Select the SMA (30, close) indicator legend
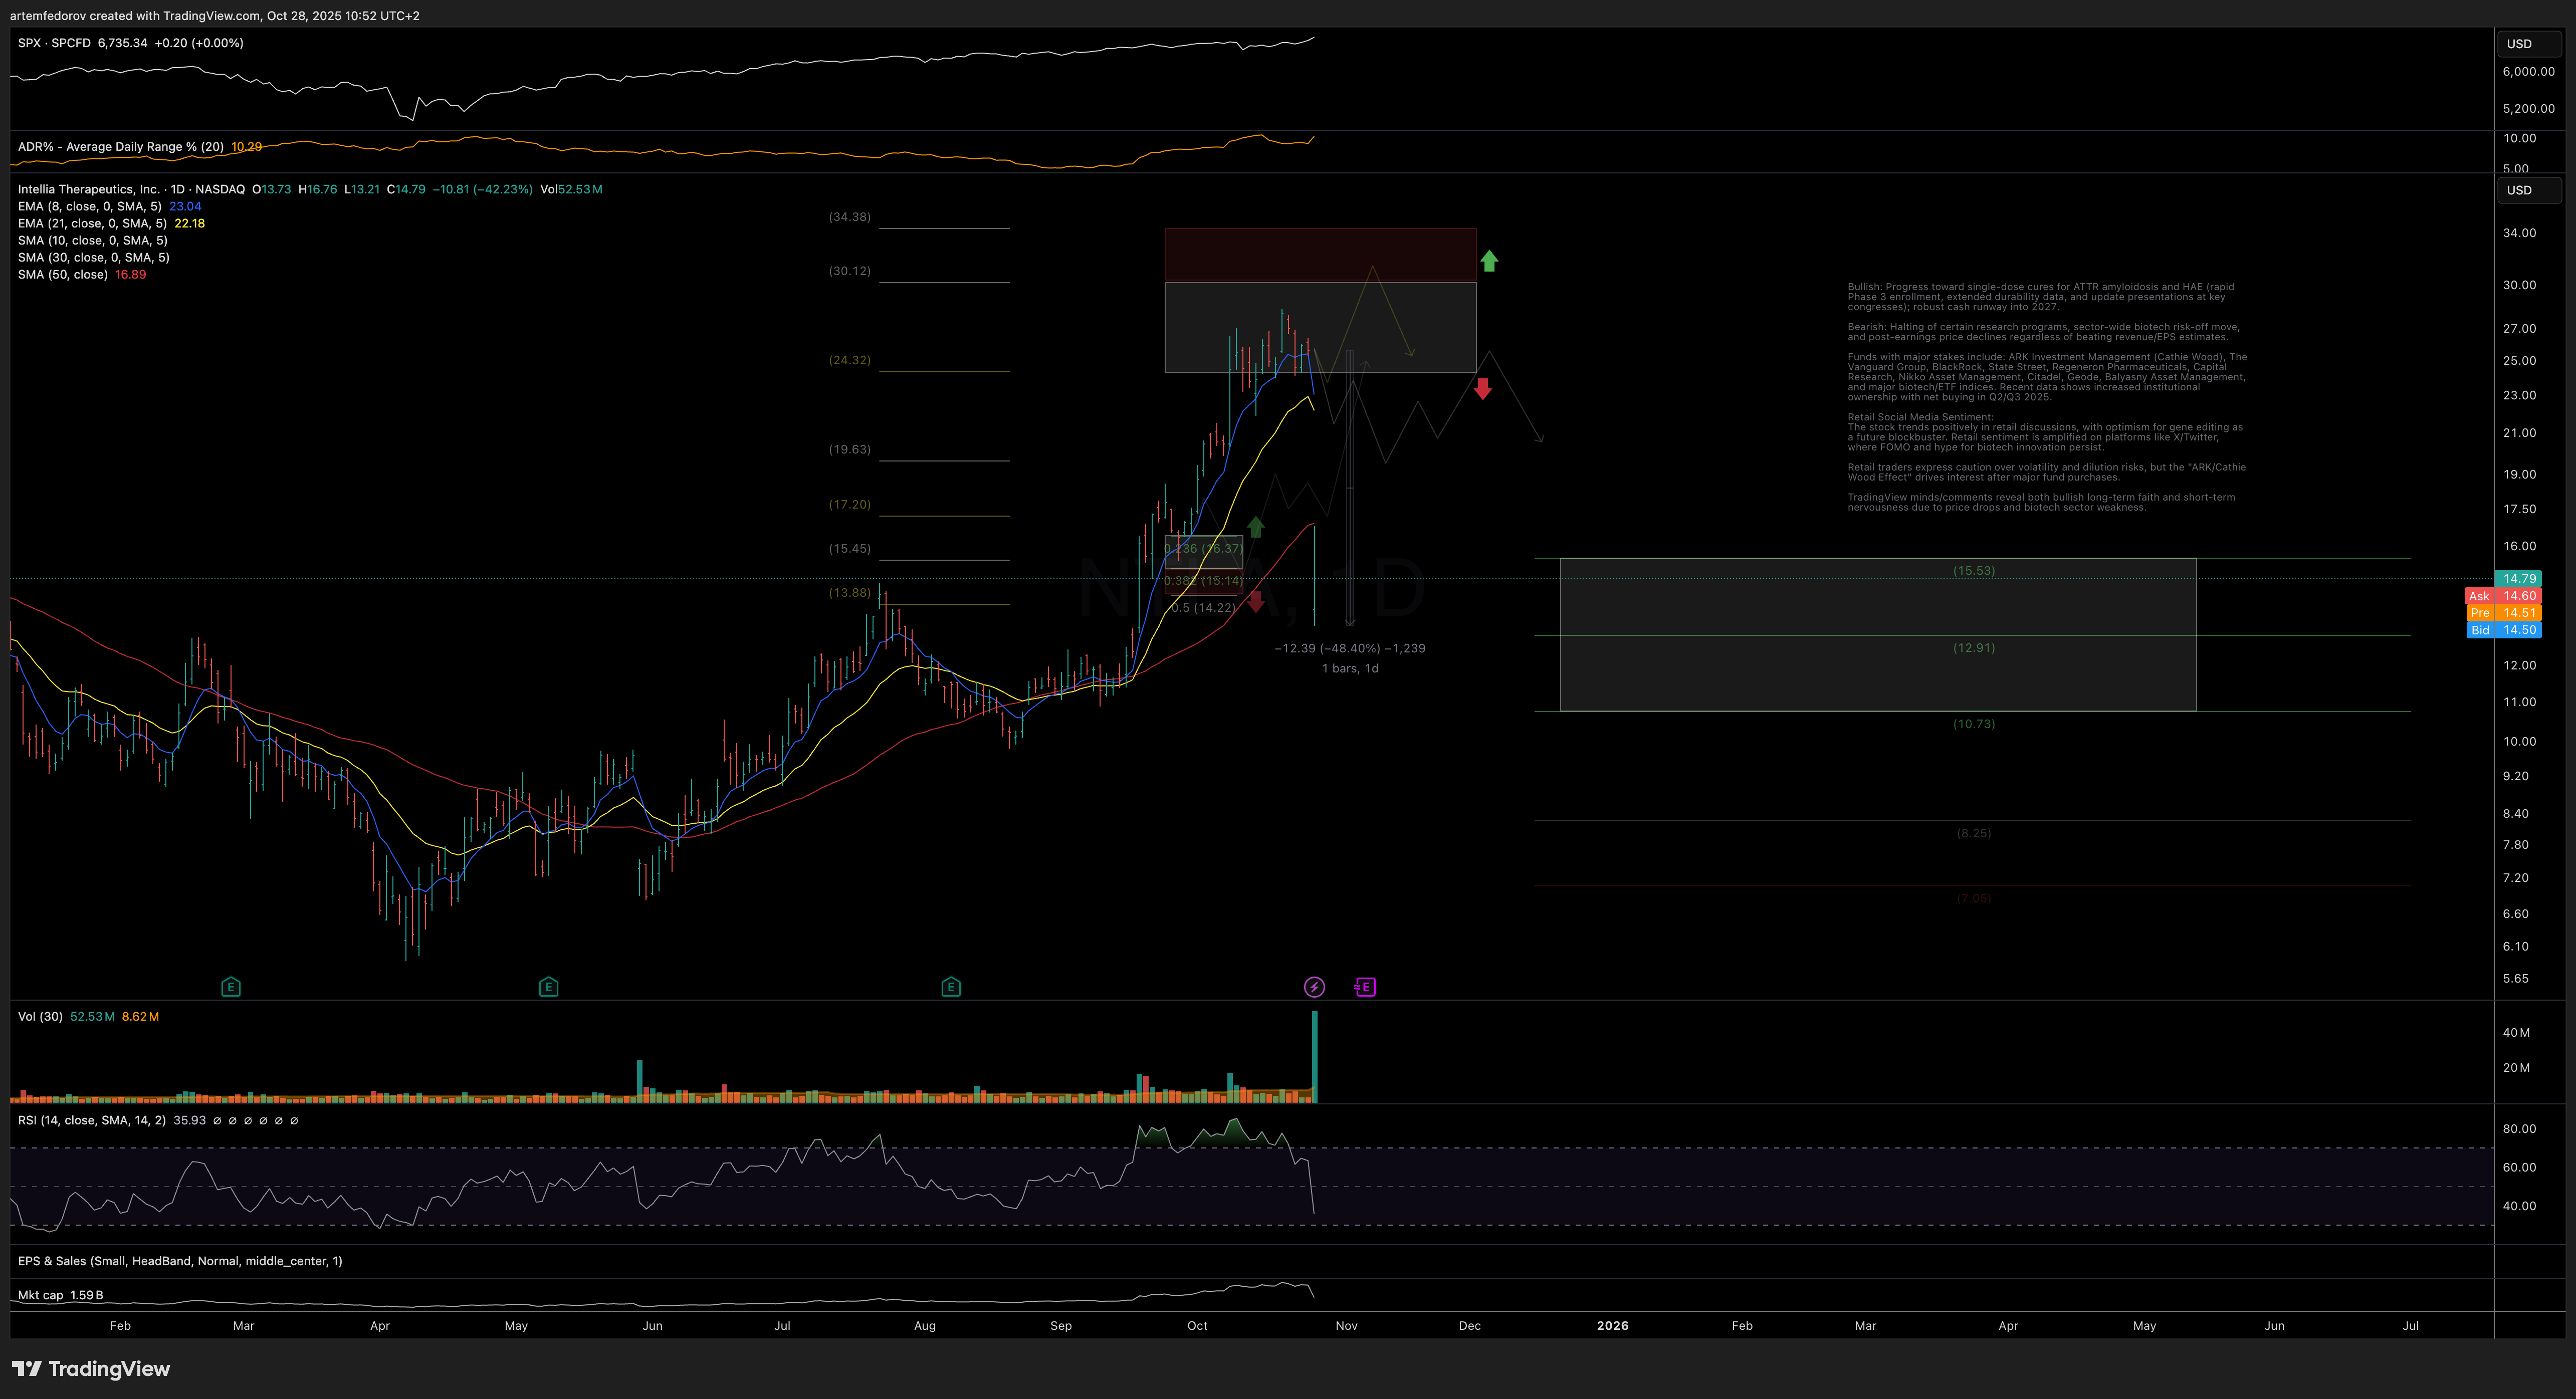 (94, 257)
